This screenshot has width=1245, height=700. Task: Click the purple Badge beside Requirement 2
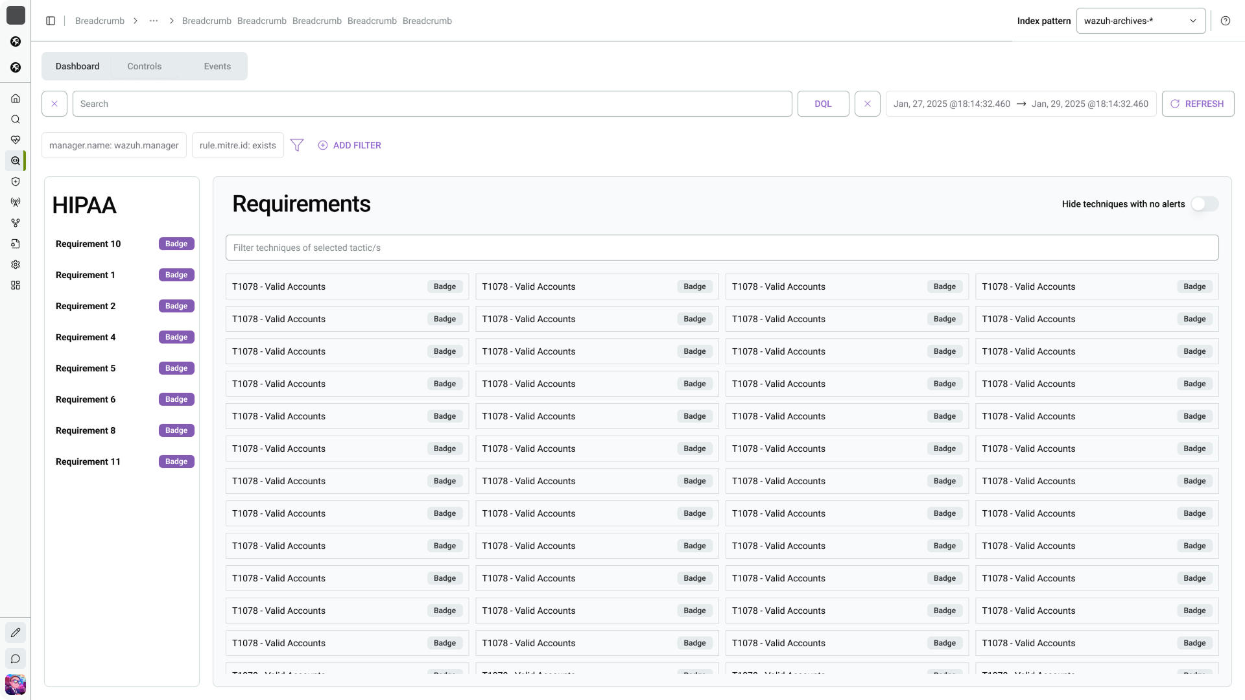pos(176,306)
